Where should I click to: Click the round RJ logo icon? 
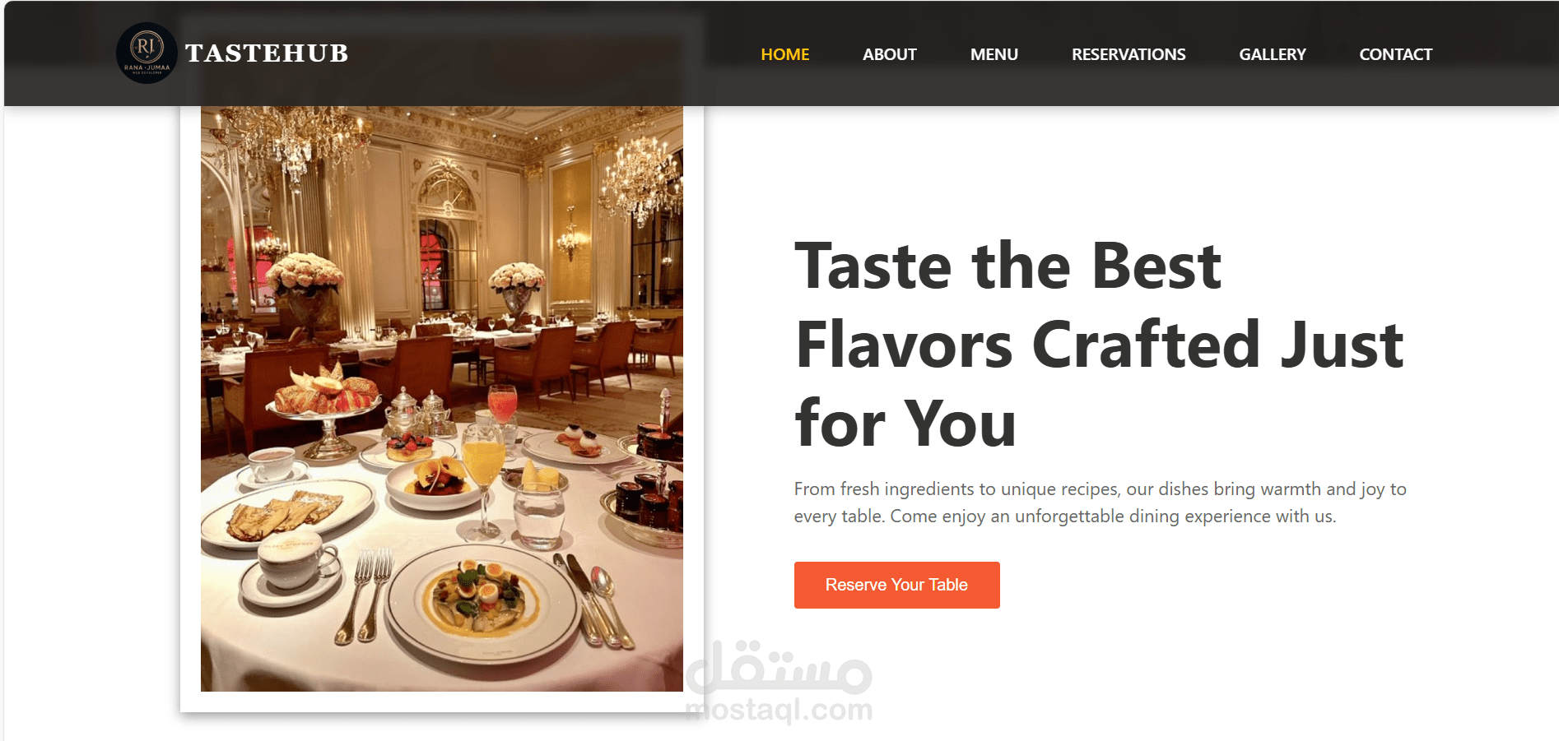tap(147, 53)
